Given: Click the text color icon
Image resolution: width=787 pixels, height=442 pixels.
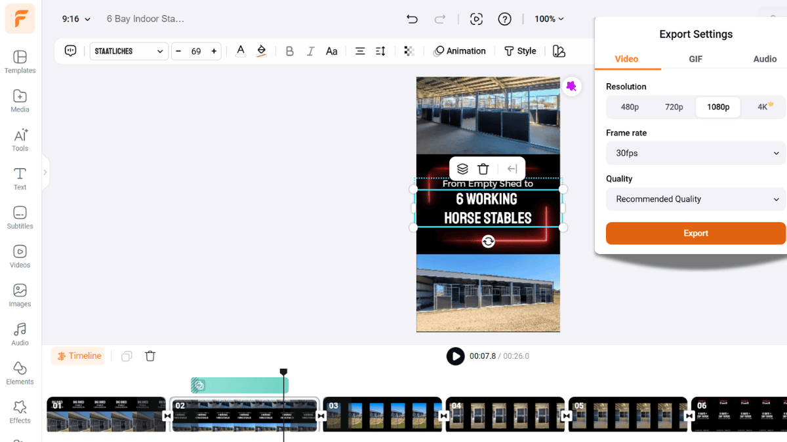Looking at the screenshot, I should click(x=241, y=51).
